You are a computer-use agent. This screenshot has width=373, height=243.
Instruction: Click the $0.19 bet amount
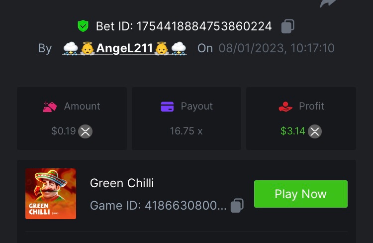pyautogui.click(x=64, y=131)
